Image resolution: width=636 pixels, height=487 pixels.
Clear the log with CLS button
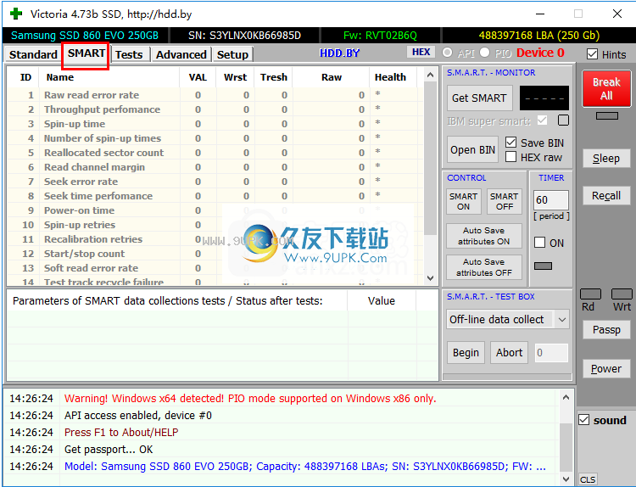click(x=588, y=479)
